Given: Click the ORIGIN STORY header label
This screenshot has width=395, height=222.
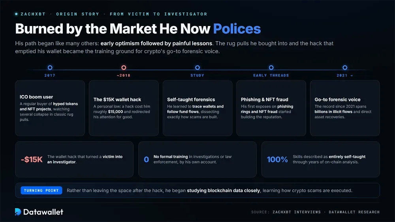Looking at the screenshot, I should [77, 14].
